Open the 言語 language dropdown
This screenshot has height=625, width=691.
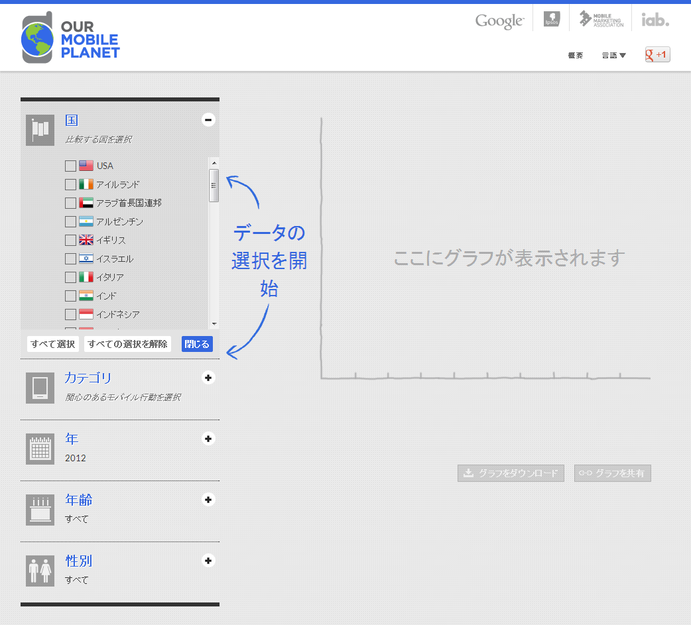point(613,55)
